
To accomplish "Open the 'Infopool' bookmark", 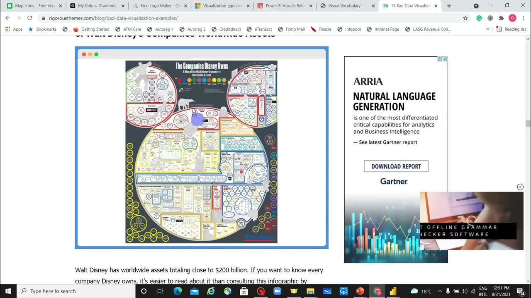I will pos(349,29).
